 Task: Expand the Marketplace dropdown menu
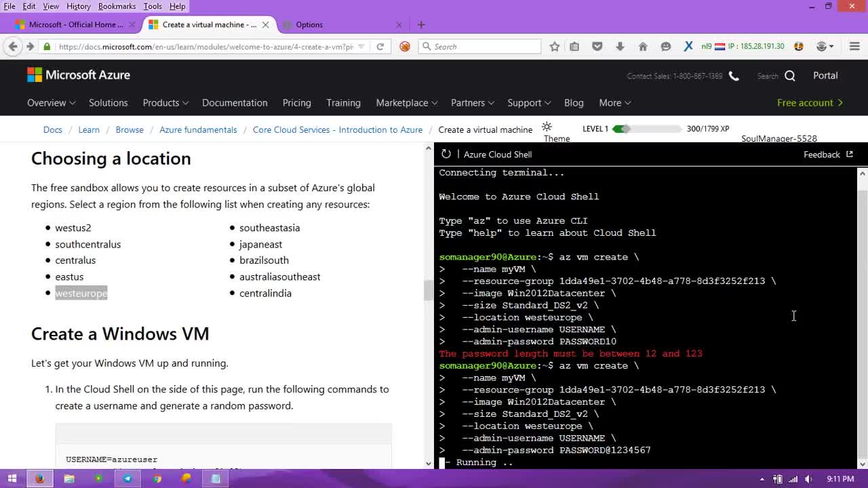(x=407, y=103)
